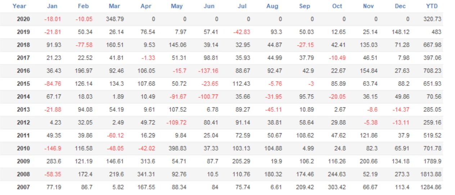Click the 148.12 value in December 2019
Image resolution: width=455 pixels, height=195 pixels.
tap(401, 32)
